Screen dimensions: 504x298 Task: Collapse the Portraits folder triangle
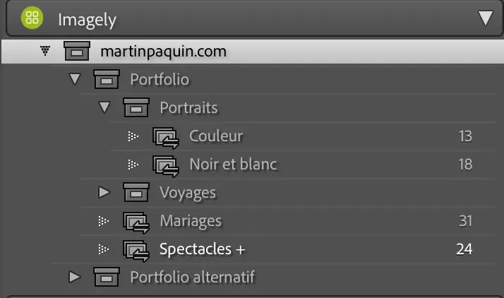pos(104,107)
